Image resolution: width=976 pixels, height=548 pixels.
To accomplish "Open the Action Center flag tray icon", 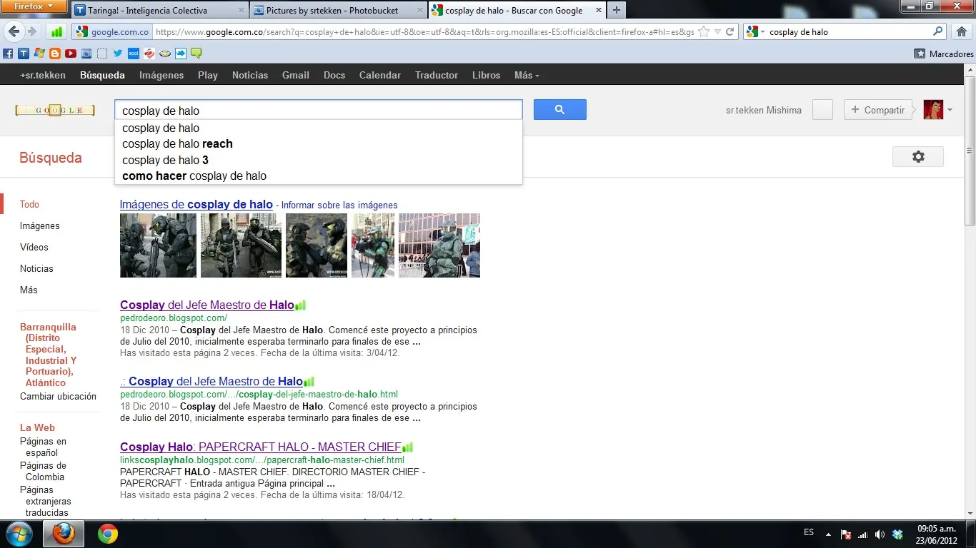I will [x=845, y=534].
